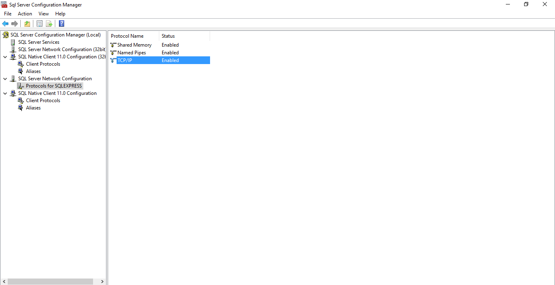
Task: Open Properties from the toolbar icon
Action: [39, 24]
